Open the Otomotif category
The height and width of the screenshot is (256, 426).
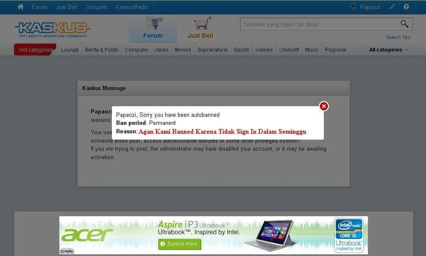pyautogui.click(x=289, y=50)
